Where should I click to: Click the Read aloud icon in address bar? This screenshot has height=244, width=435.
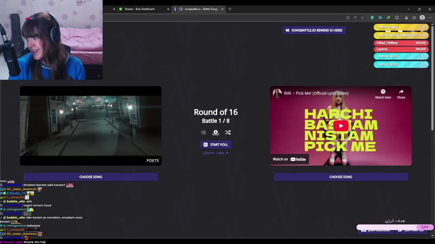tap(355, 18)
